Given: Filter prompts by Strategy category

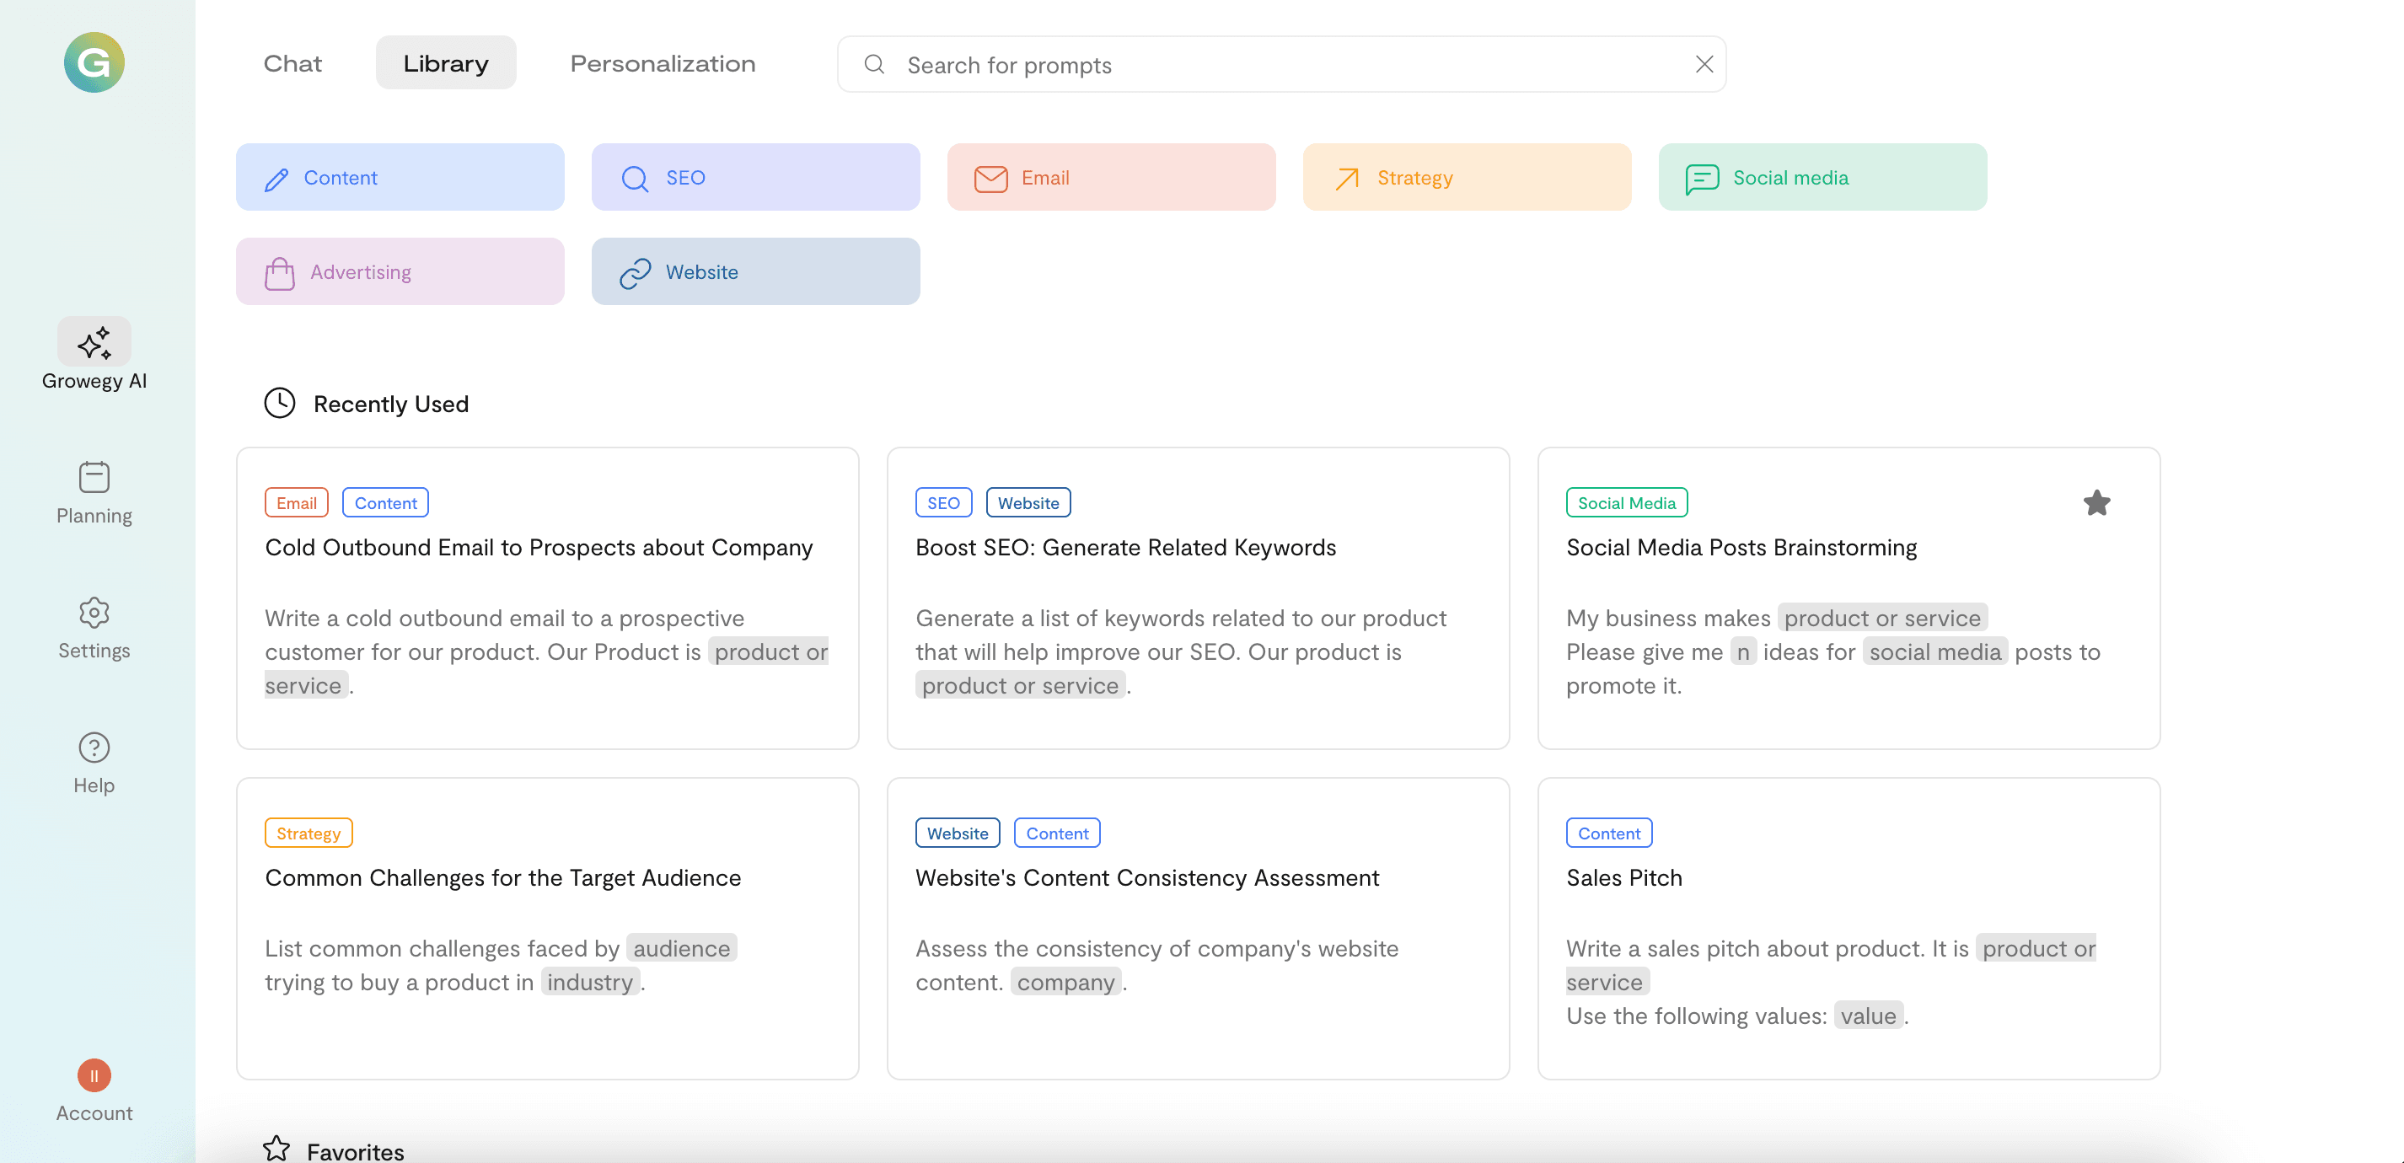Looking at the screenshot, I should tap(1467, 177).
